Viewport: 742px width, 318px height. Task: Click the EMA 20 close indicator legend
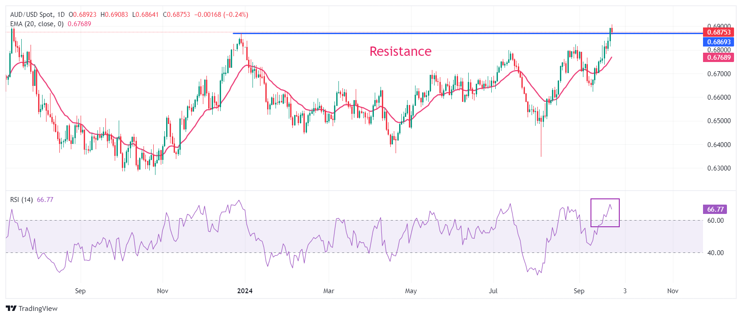(x=37, y=24)
